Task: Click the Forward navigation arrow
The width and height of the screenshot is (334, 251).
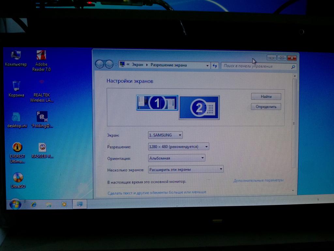Action: pos(109,64)
